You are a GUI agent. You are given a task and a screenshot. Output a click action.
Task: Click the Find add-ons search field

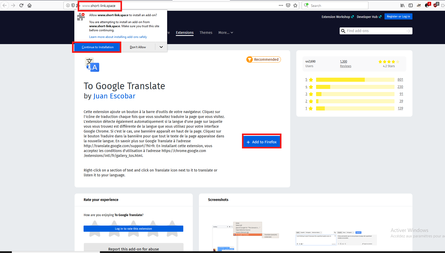375,31
